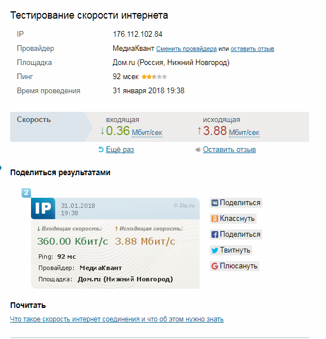Image resolution: width=326 pixels, height=339 pixels.
Task: Click the Twitter bird icon
Action: [x=215, y=250]
